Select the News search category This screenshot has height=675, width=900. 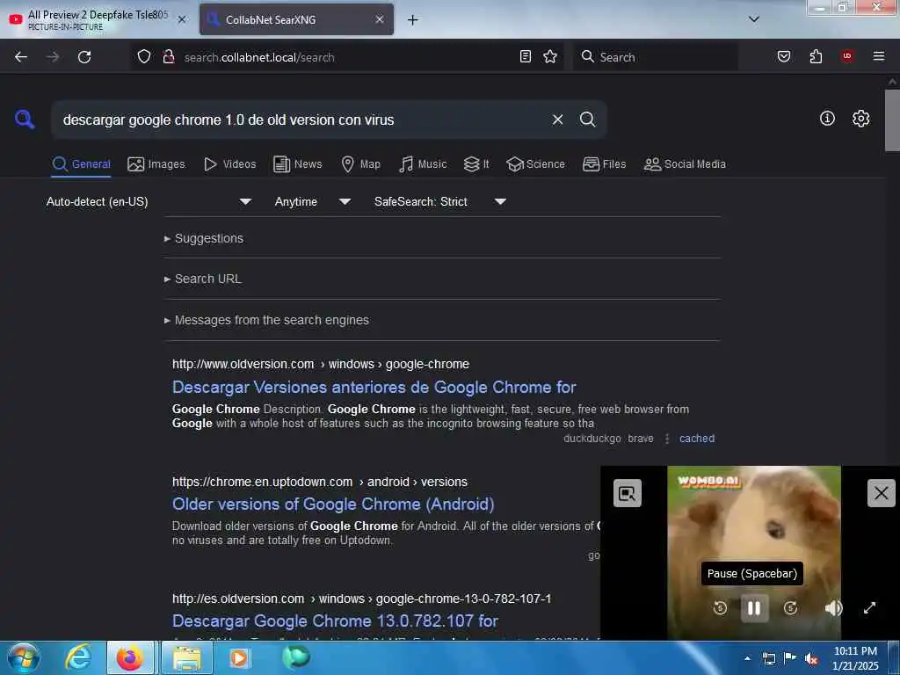pos(297,164)
